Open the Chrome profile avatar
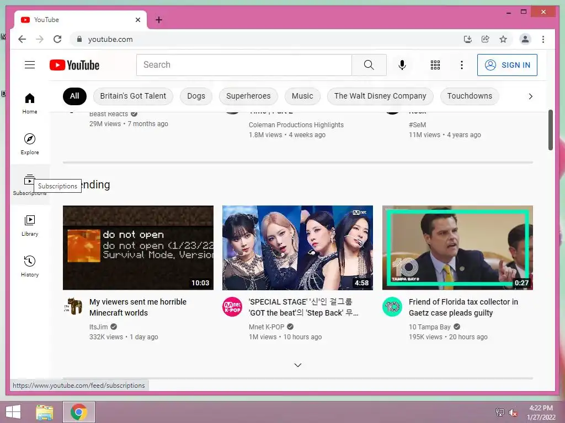The width and height of the screenshot is (565, 423). tap(525, 39)
